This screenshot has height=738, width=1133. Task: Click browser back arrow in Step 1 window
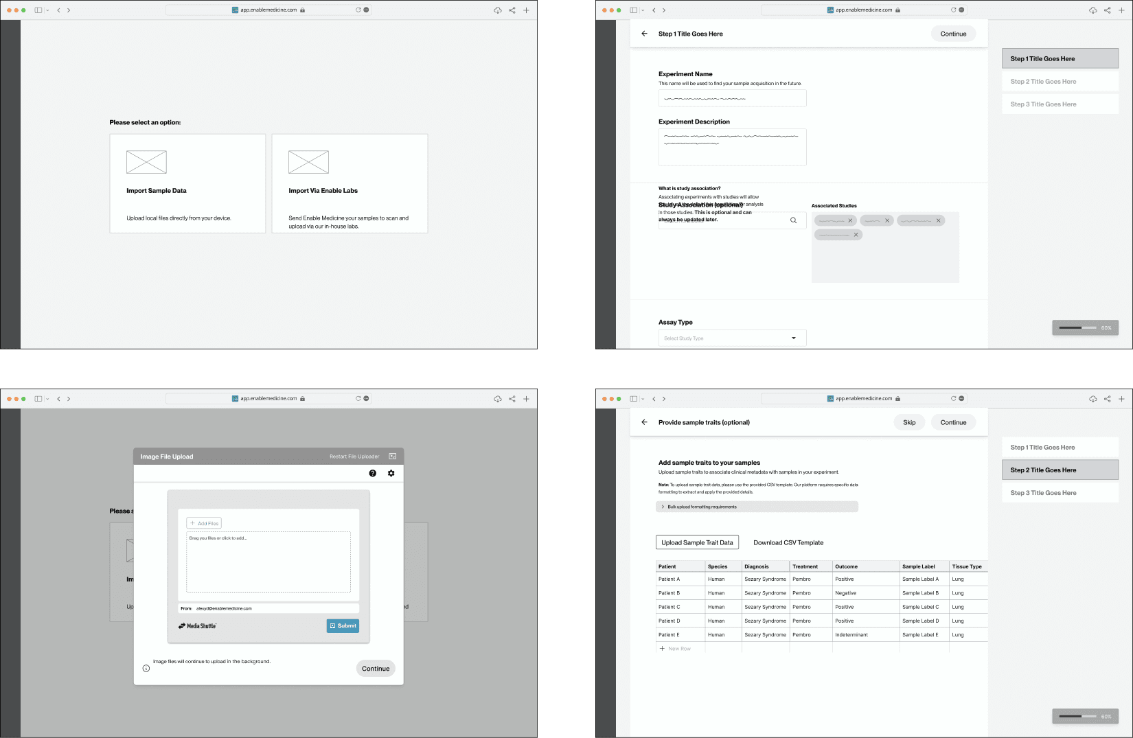(x=654, y=10)
